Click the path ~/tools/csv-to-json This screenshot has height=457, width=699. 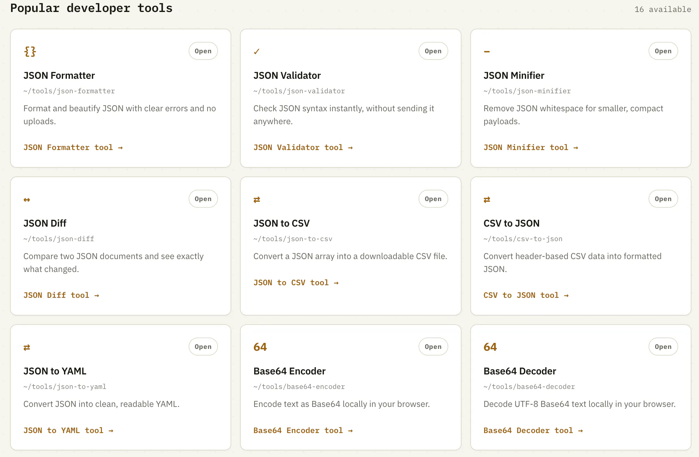click(523, 239)
